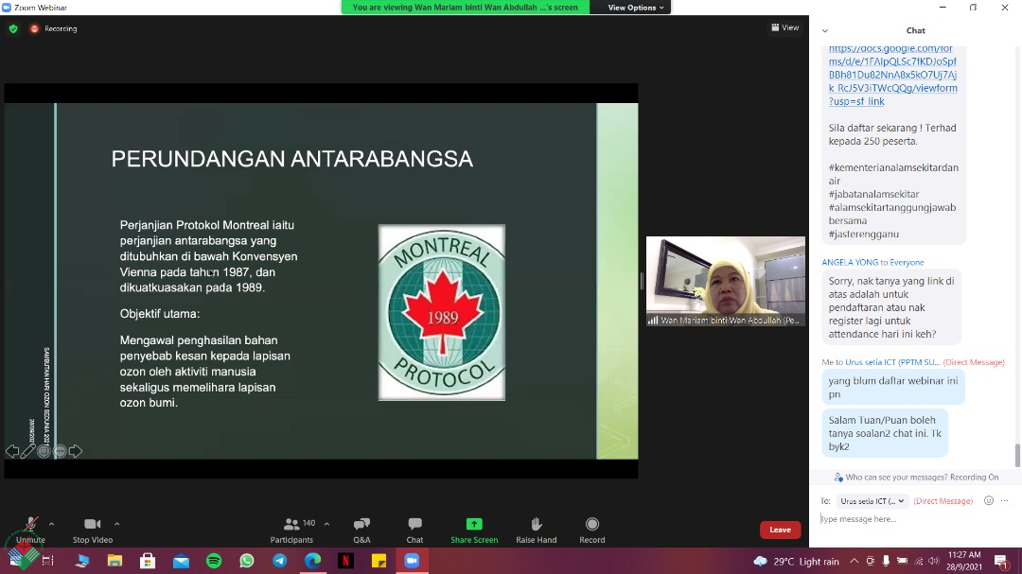The width and height of the screenshot is (1022, 574).
Task: Open View Options dropdown
Action: 636,8
